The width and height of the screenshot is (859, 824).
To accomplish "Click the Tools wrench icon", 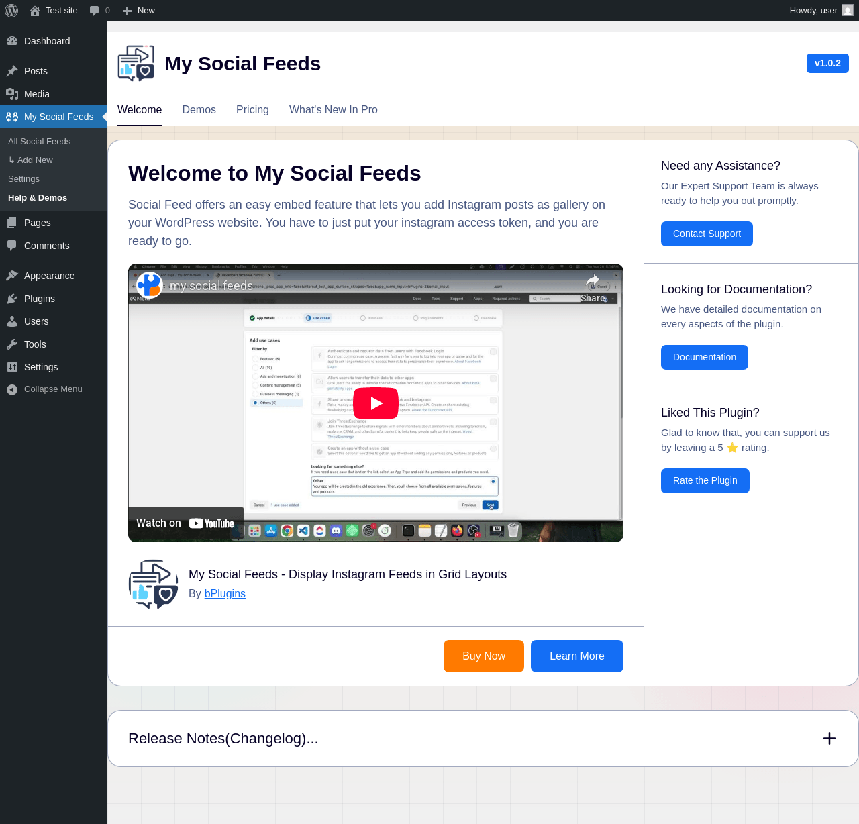I will point(12,344).
